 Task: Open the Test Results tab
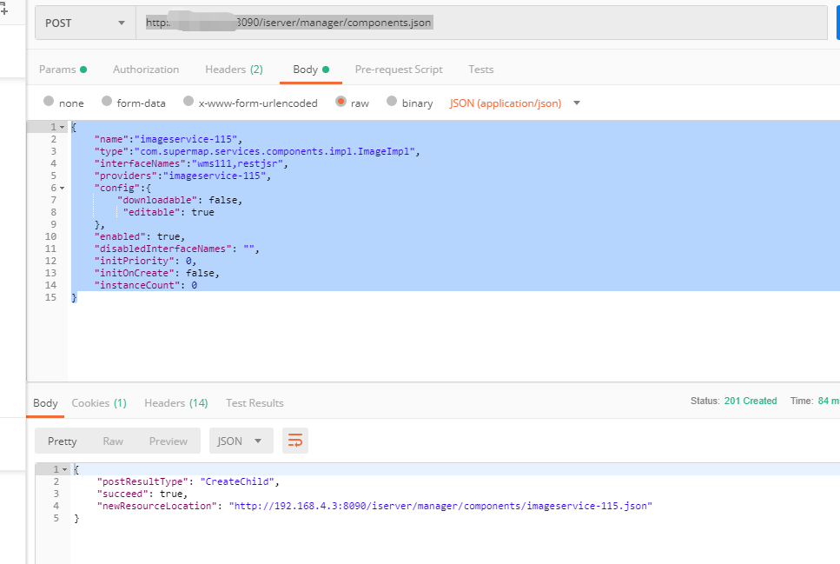click(x=255, y=403)
